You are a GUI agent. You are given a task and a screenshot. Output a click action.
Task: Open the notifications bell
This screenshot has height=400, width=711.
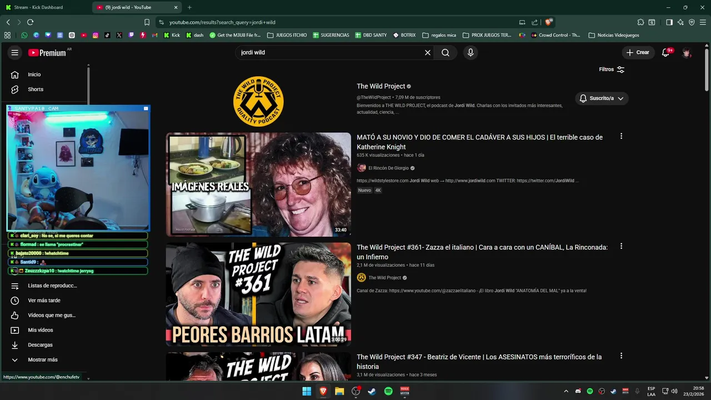[665, 52]
